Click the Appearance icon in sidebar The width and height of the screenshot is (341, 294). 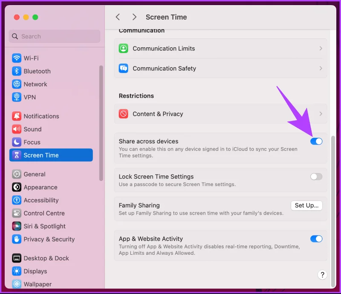(17, 187)
